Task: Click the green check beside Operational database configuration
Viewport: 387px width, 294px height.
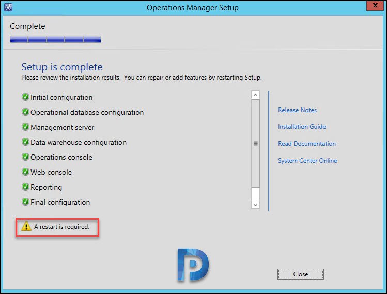Action: [25, 112]
